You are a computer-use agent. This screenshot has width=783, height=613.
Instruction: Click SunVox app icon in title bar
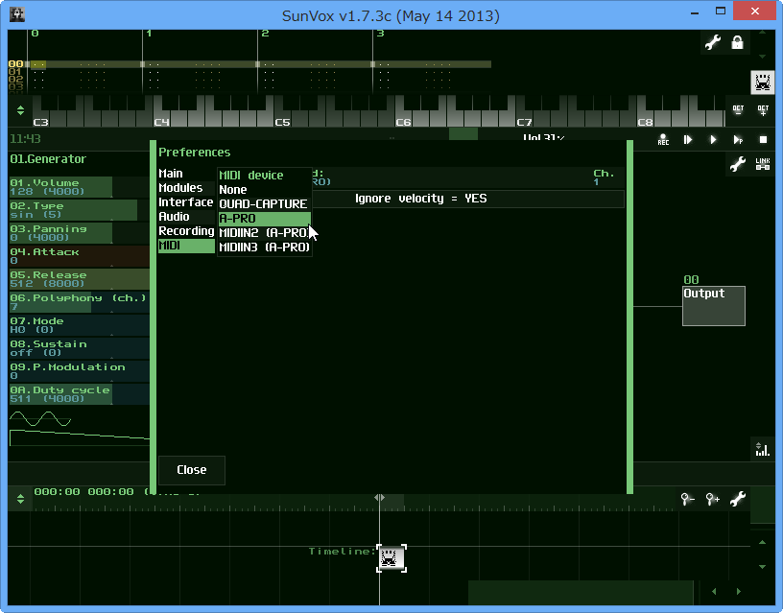[x=17, y=14]
